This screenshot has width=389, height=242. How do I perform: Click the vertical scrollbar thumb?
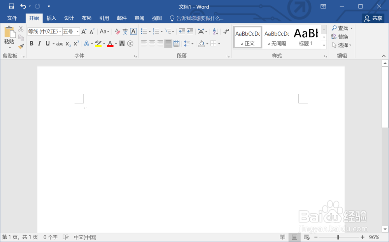[385, 97]
